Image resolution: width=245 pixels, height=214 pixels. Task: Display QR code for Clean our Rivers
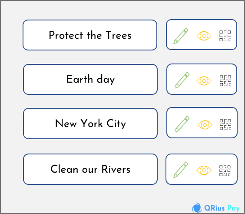pos(225,171)
